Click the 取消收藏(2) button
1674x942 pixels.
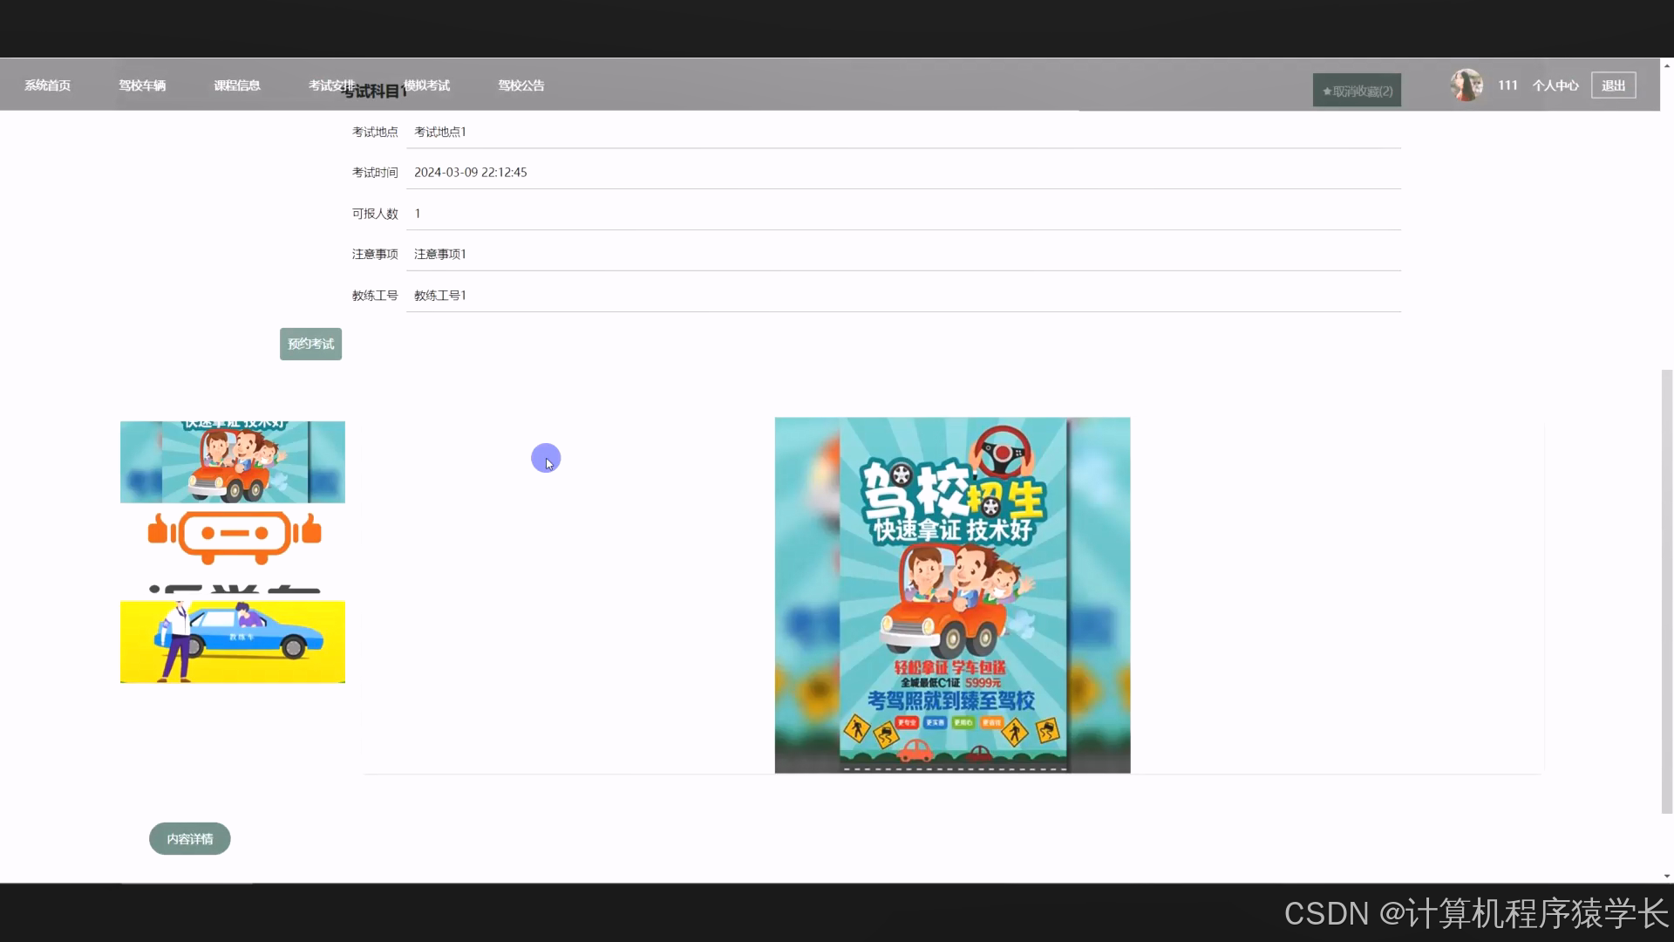(x=1357, y=91)
